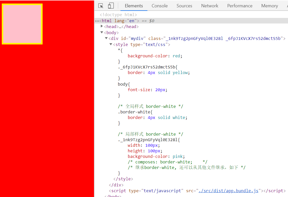Click the "*{" universal selector line
Image resolution: width=288 pixels, height=197 pixels.
(120, 50)
